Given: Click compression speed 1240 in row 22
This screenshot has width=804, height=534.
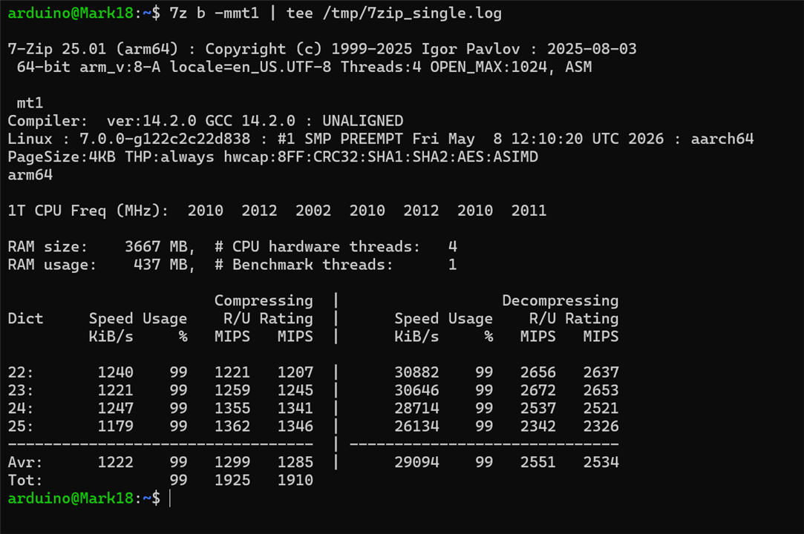Looking at the screenshot, I should click(x=116, y=372).
